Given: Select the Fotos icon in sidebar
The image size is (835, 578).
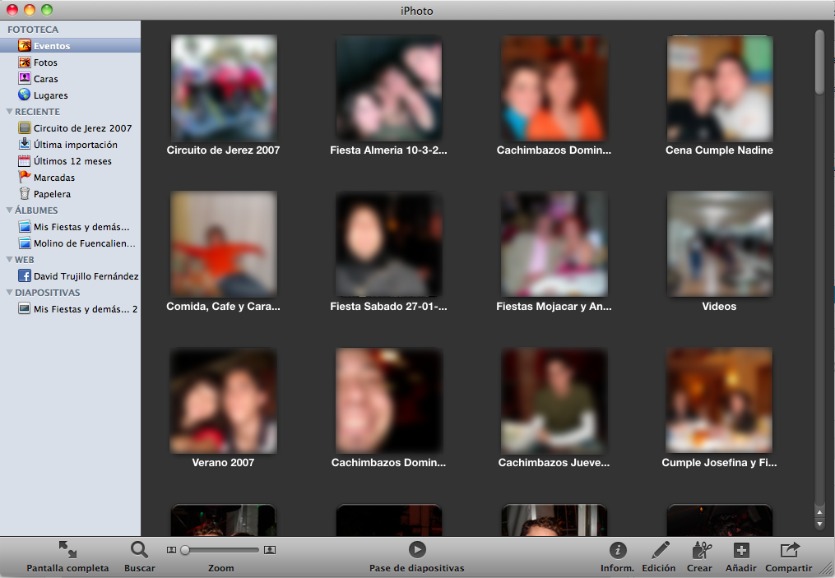Looking at the screenshot, I should [25, 62].
